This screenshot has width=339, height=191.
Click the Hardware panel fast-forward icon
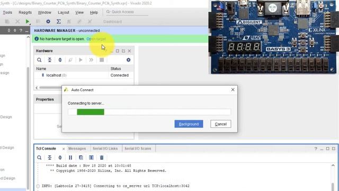coord(91,60)
